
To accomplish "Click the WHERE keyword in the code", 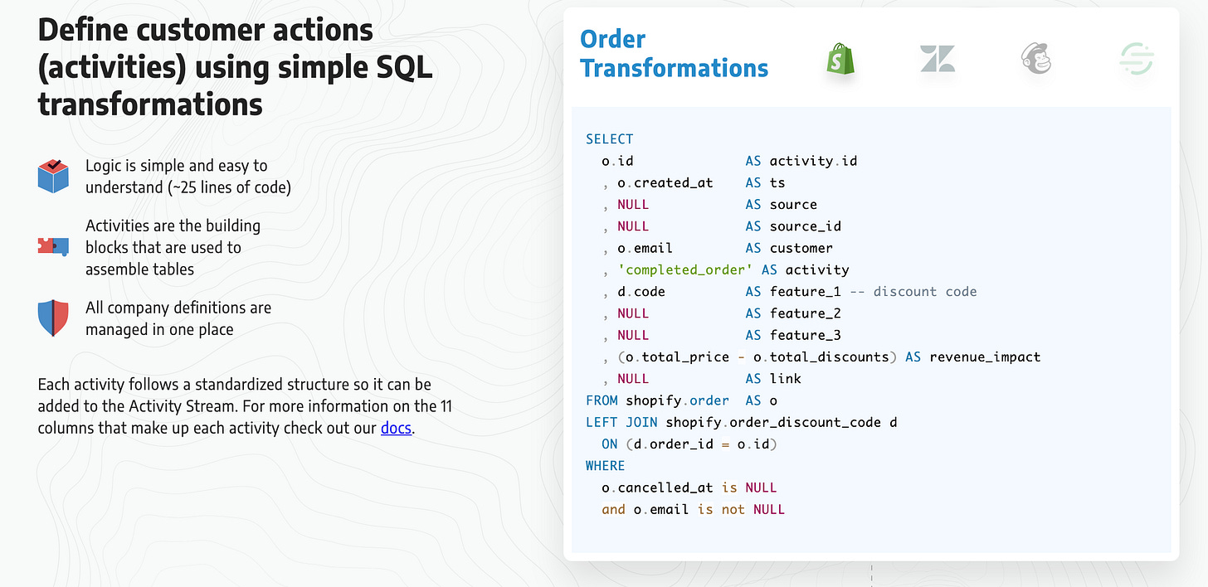I will coord(606,466).
